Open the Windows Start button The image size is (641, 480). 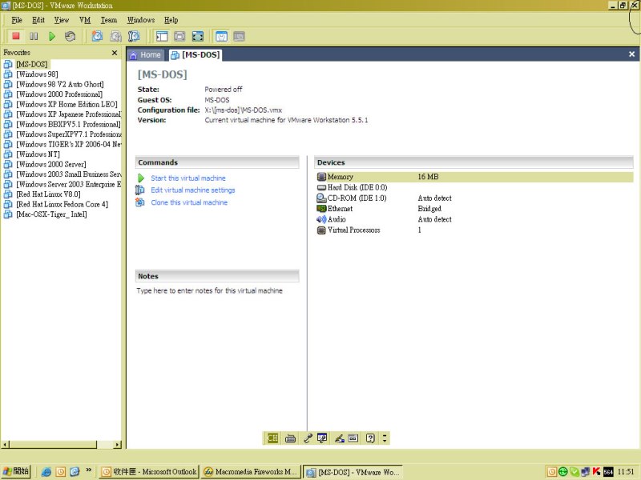pos(15,472)
